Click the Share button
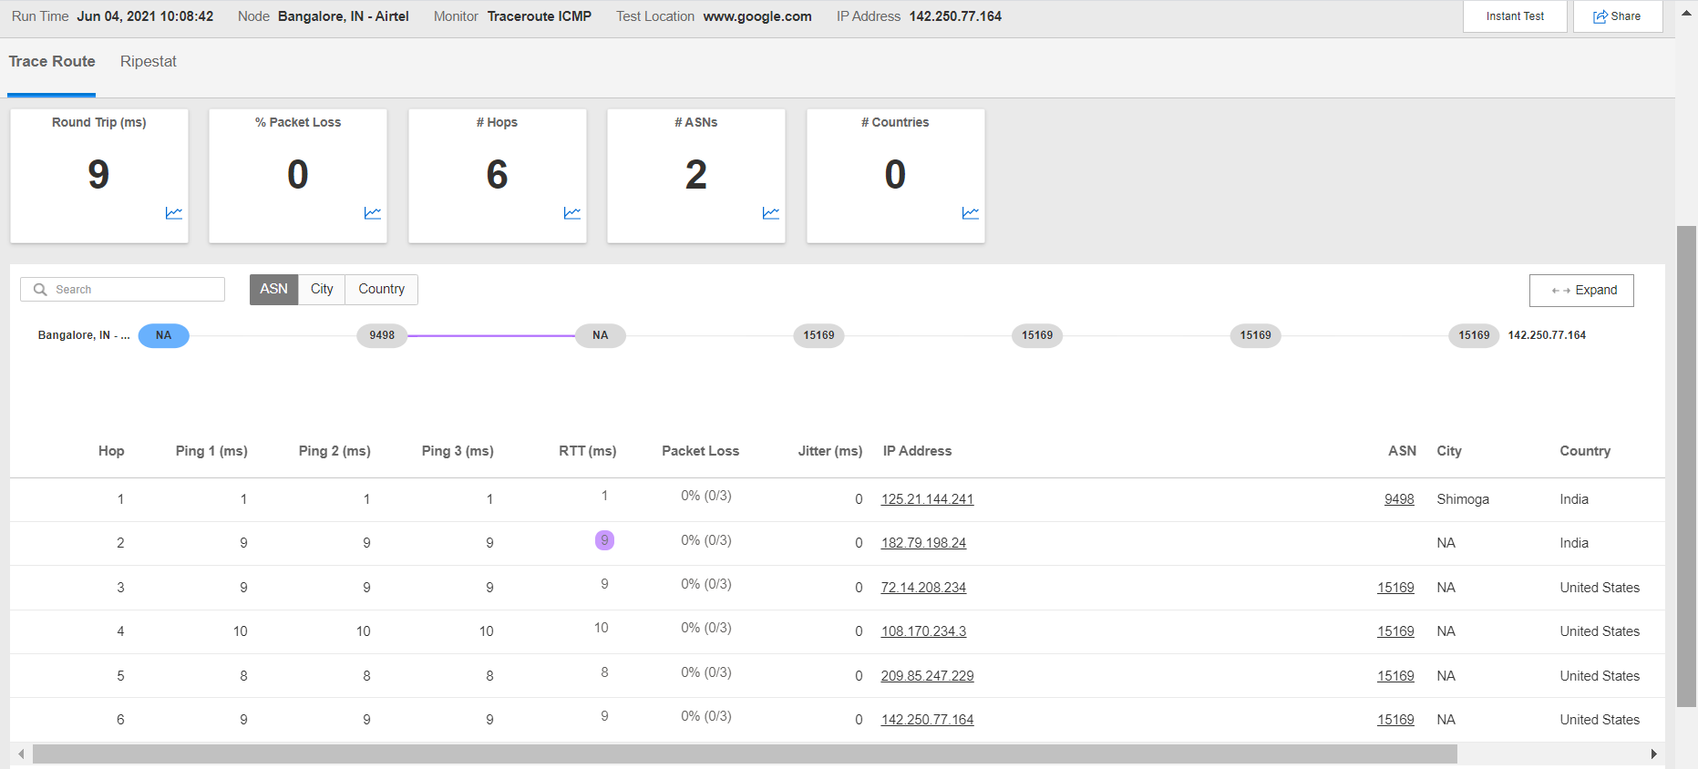The width and height of the screenshot is (1698, 769). [1617, 16]
